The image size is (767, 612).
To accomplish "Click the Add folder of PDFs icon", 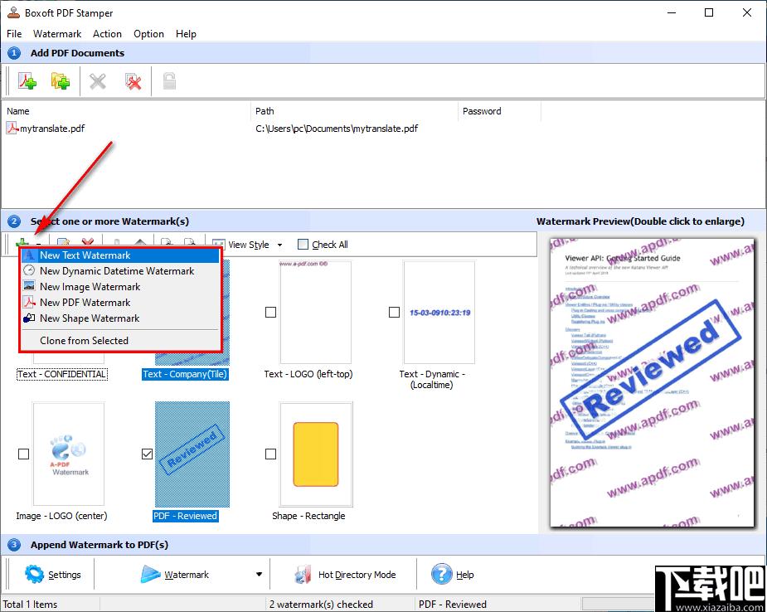I will [61, 81].
